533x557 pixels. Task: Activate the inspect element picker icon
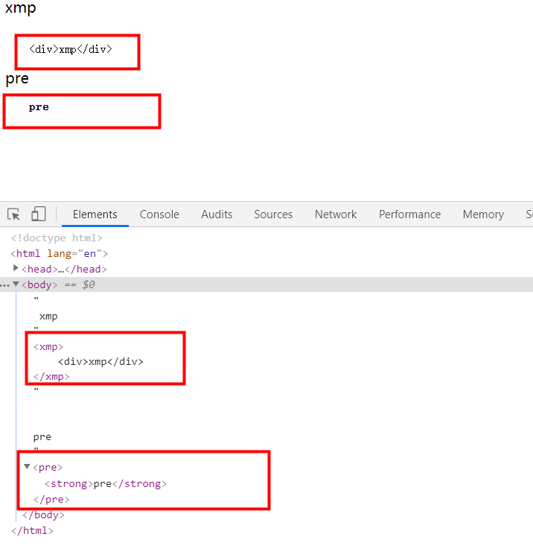pyautogui.click(x=14, y=214)
